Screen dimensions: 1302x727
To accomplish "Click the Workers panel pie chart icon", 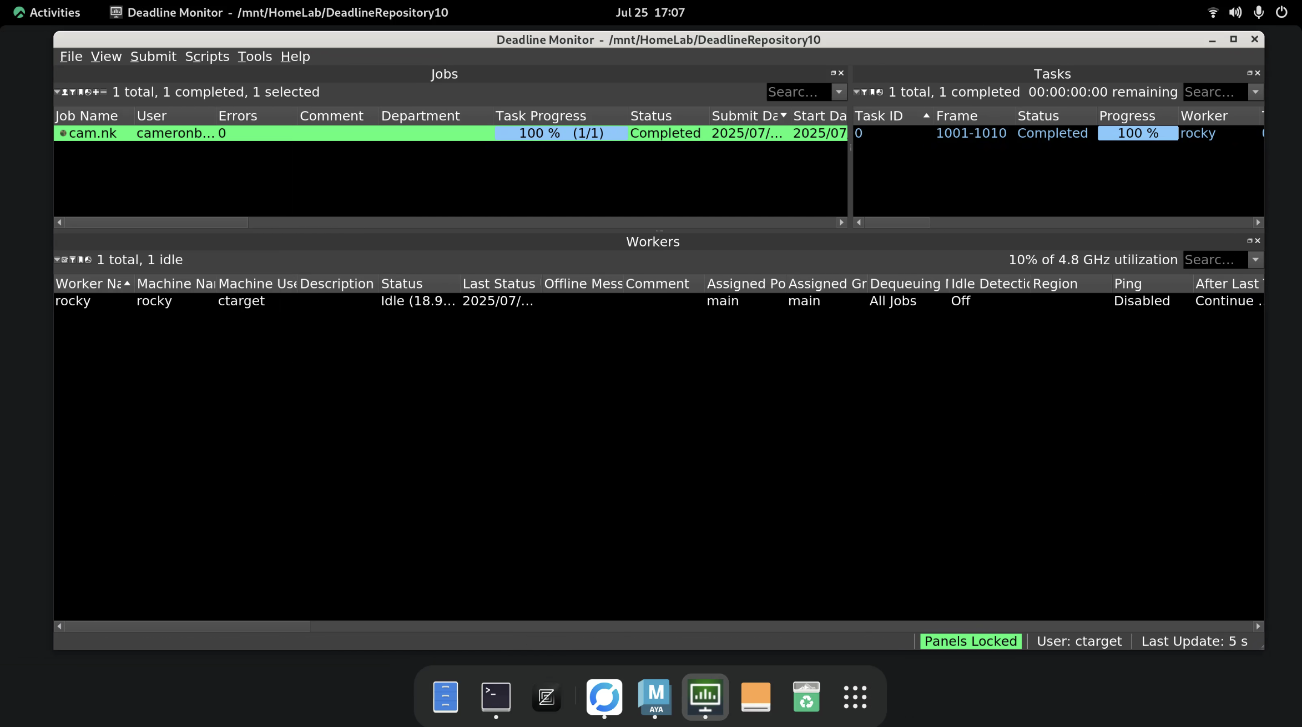I will tap(88, 260).
